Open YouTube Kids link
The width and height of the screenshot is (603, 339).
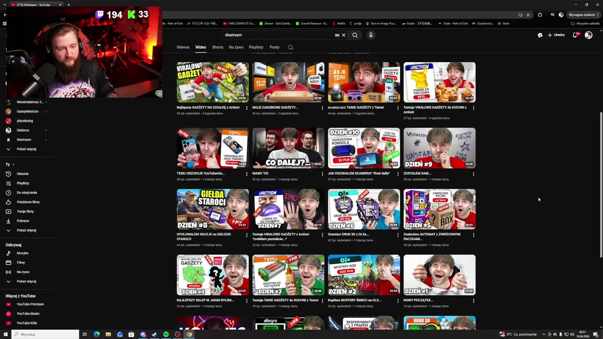(x=27, y=323)
